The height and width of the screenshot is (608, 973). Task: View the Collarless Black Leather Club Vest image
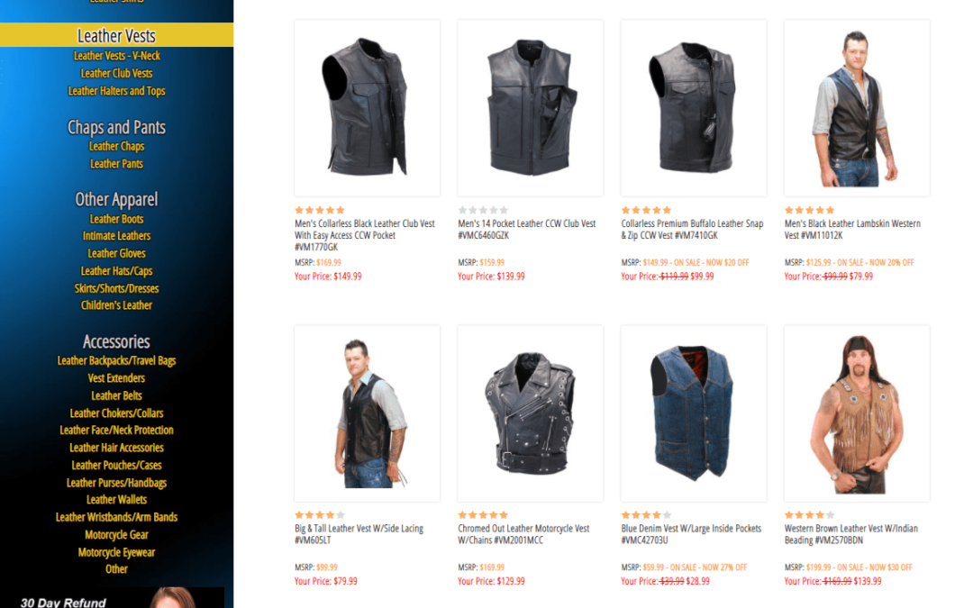point(367,108)
